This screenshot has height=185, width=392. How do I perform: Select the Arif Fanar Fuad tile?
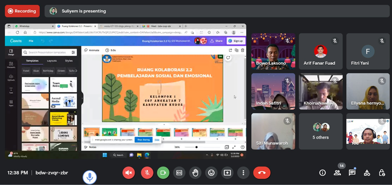pos(321,51)
